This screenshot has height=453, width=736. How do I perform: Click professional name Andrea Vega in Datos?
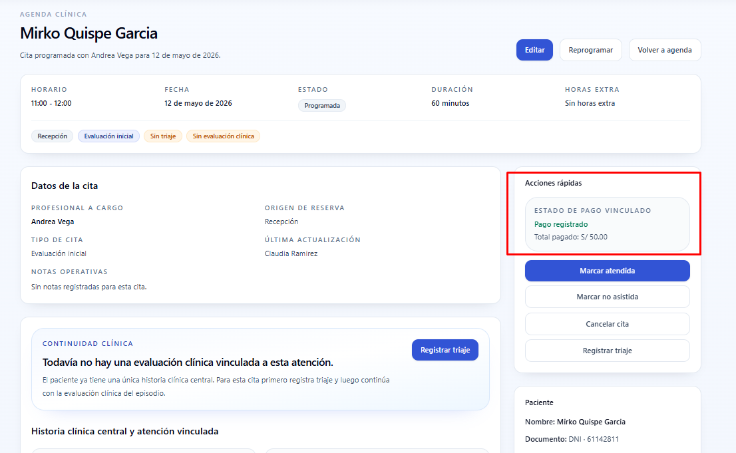[53, 222]
